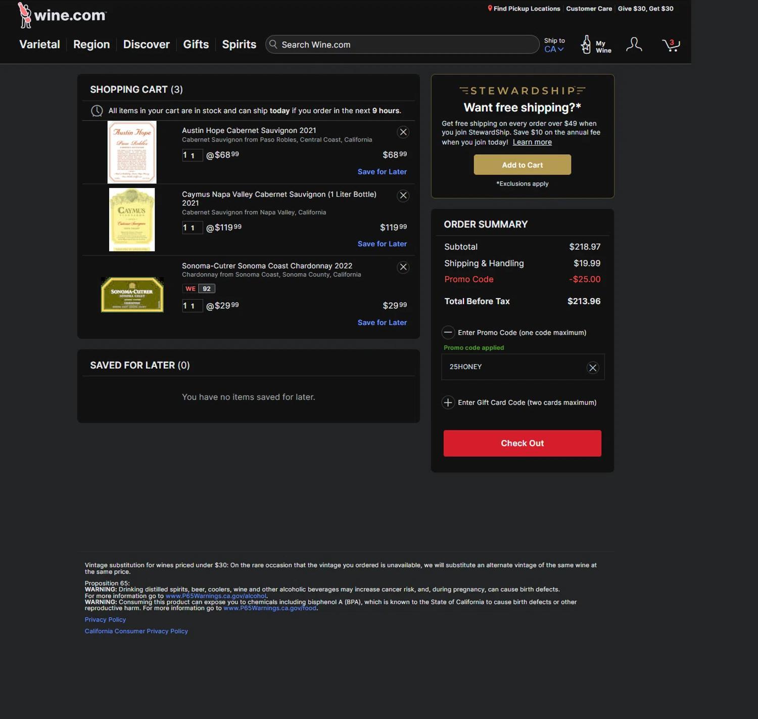Remove Austin Hope Cabernet from cart

pos(403,132)
